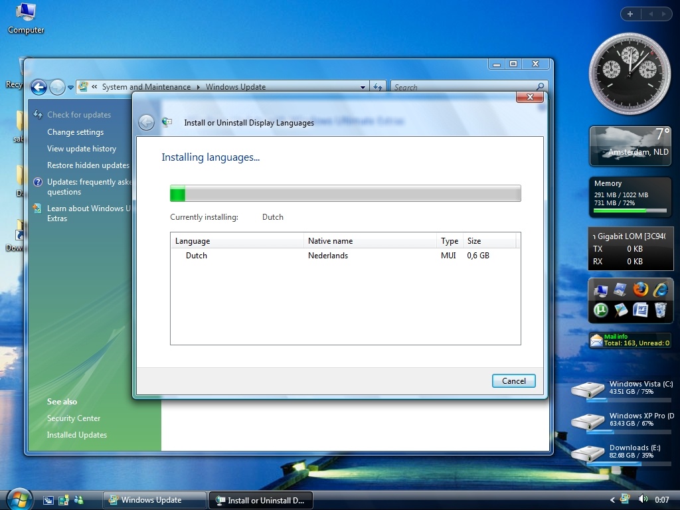Click the green installation progress bar

(x=345, y=193)
